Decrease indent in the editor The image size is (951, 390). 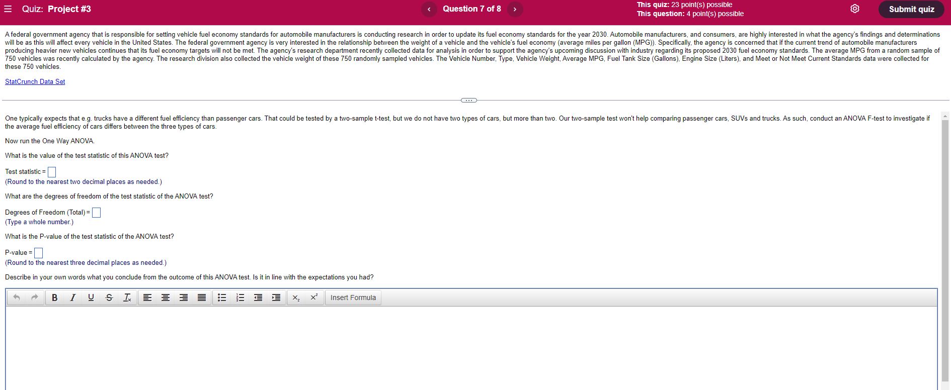(258, 298)
